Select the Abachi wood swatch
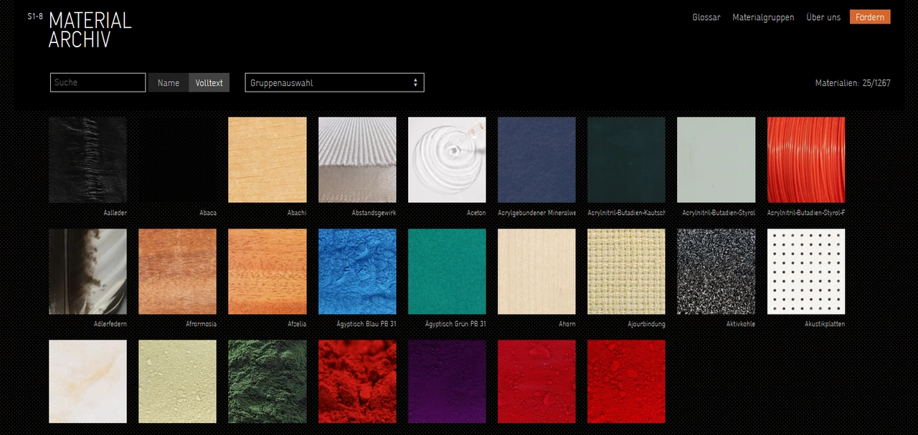918x435 pixels. pos(267,160)
